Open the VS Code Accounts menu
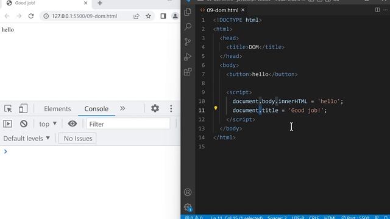 [188, 192]
